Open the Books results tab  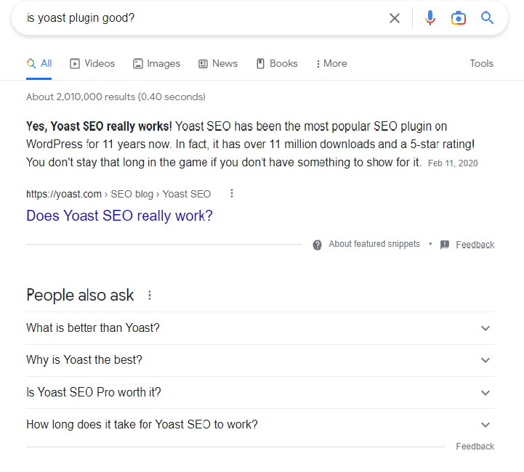pos(277,63)
